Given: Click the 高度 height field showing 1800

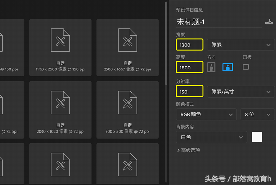Looking at the screenshot, I should click(190, 67).
